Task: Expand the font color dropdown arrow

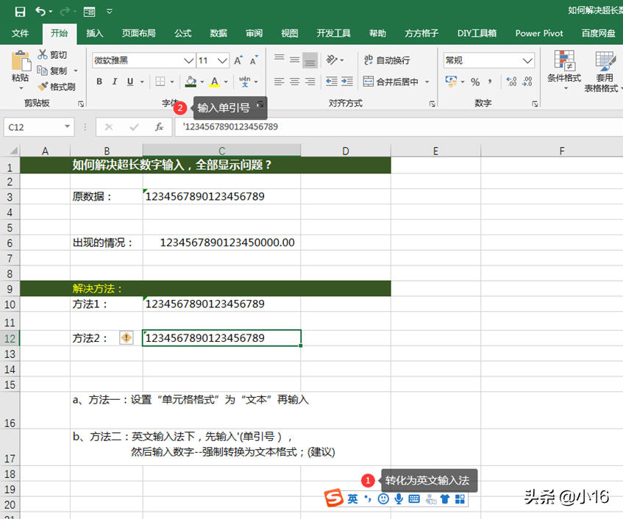Action: (x=226, y=82)
